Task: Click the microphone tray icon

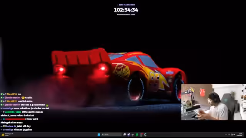Action: [x=229, y=135]
